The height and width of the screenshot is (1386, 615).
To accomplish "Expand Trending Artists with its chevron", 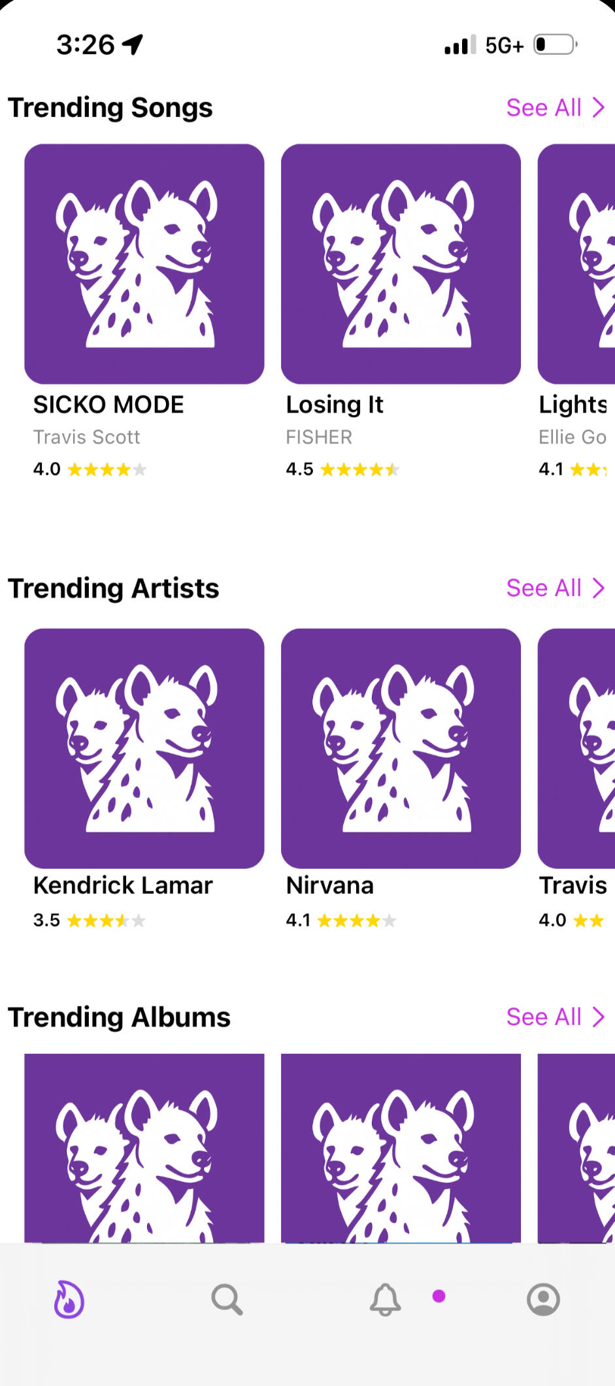I will pyautogui.click(x=598, y=588).
